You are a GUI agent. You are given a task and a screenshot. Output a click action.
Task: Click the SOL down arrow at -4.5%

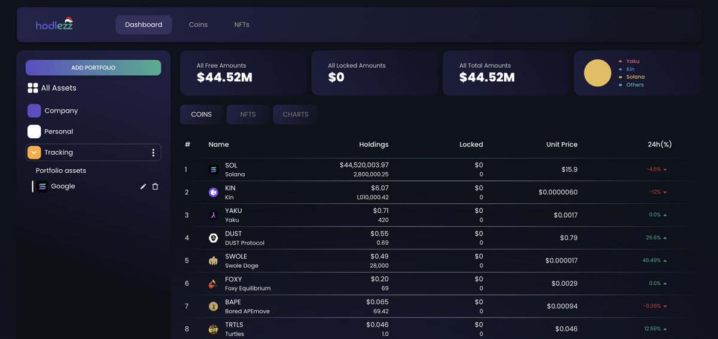coord(665,170)
